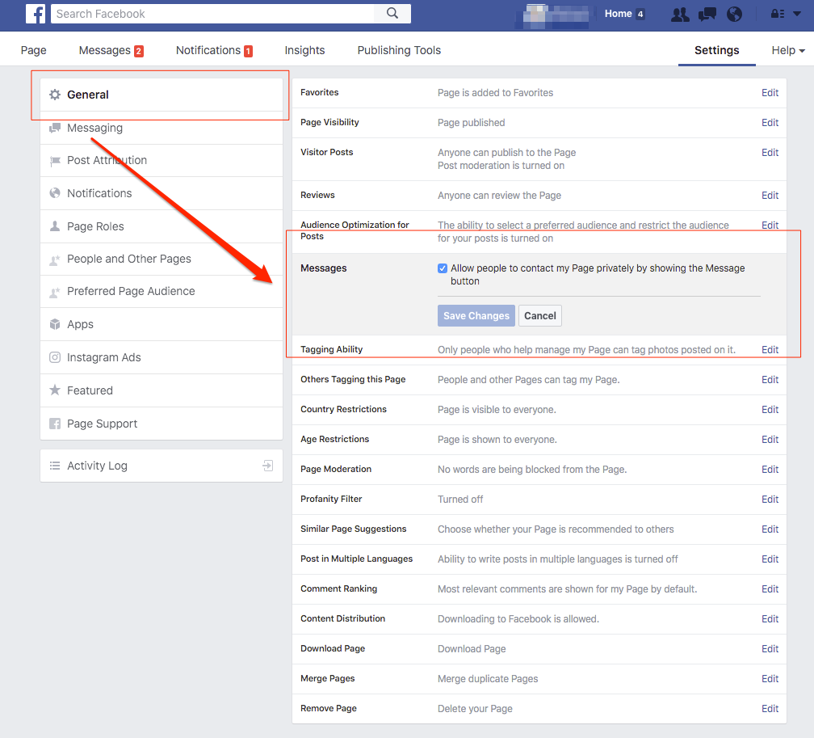
Task: Edit the Tagging Ability setting
Action: tap(770, 350)
